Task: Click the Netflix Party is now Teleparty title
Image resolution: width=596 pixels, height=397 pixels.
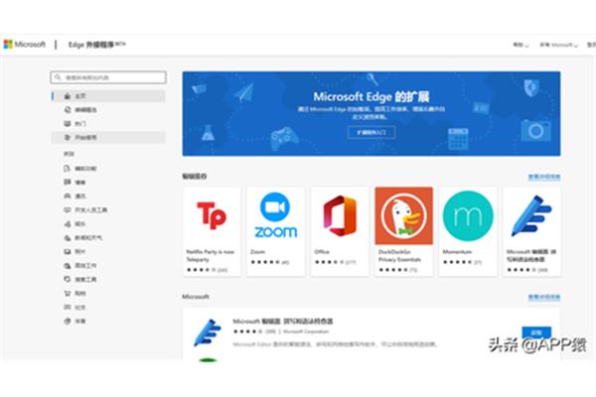Action: pos(210,255)
